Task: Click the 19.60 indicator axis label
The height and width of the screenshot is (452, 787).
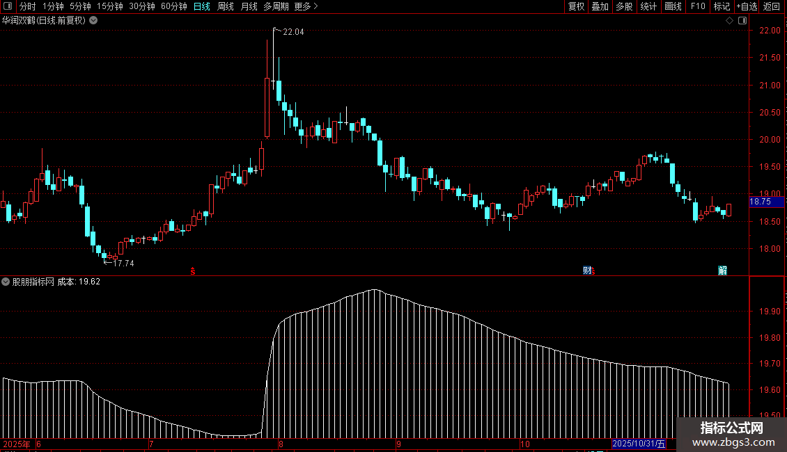Action: pos(770,390)
